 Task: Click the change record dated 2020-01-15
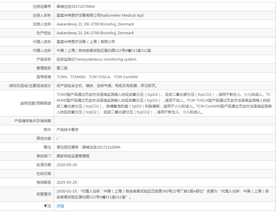point(163,194)
